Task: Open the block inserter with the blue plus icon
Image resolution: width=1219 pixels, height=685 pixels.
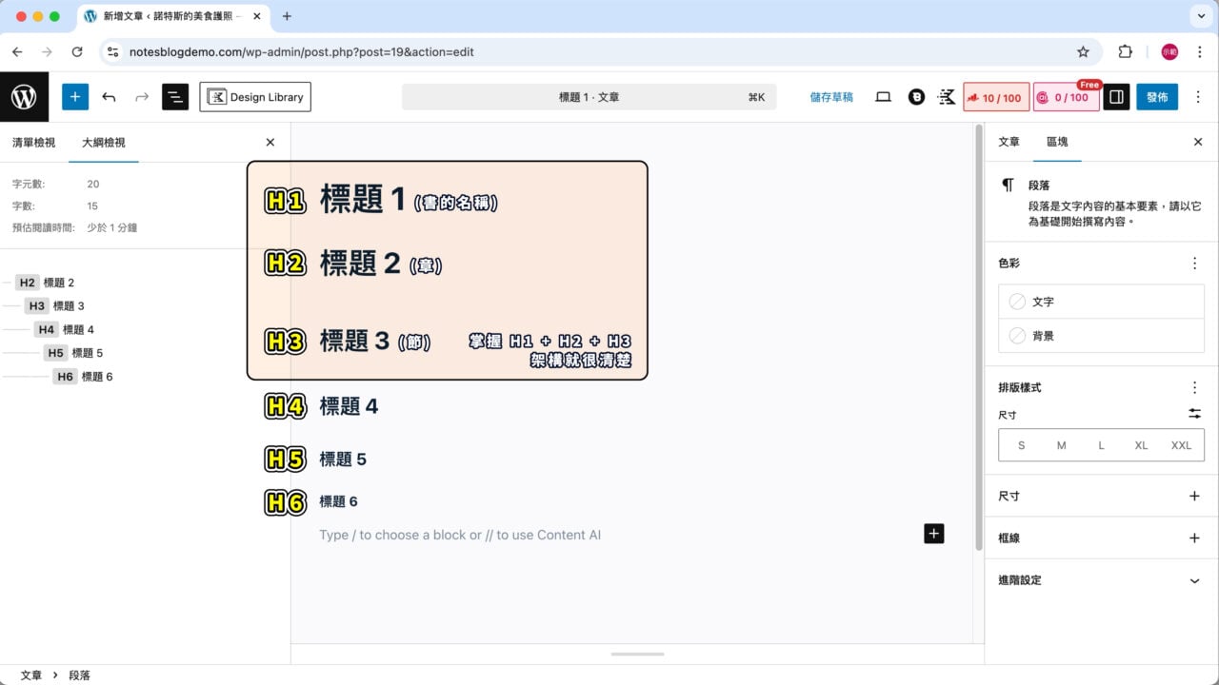Action: point(74,96)
